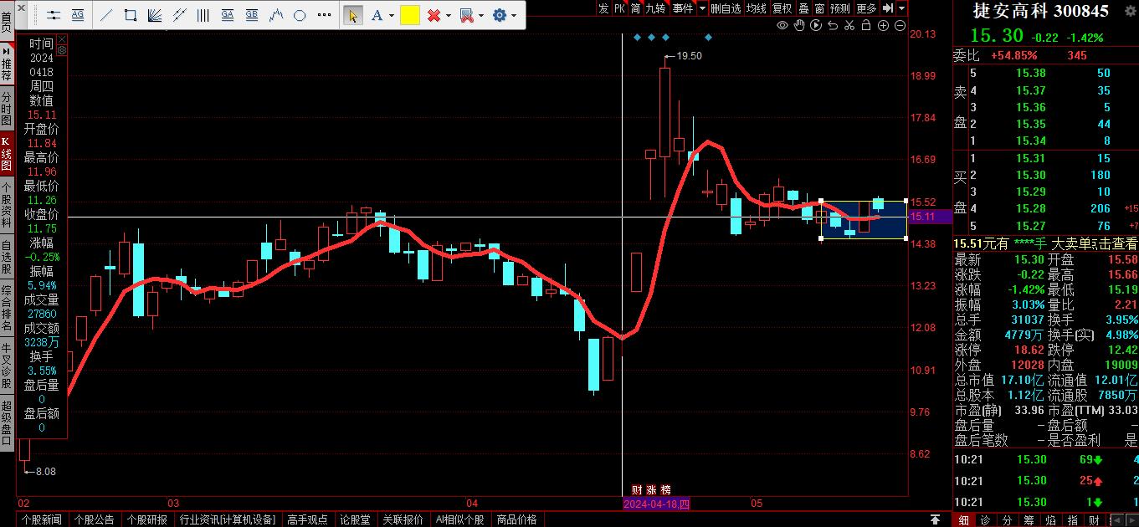
Task: Select the text annotation A tool
Action: (377, 15)
